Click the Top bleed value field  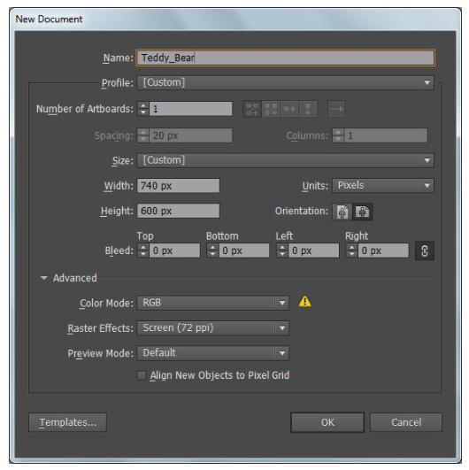(174, 250)
